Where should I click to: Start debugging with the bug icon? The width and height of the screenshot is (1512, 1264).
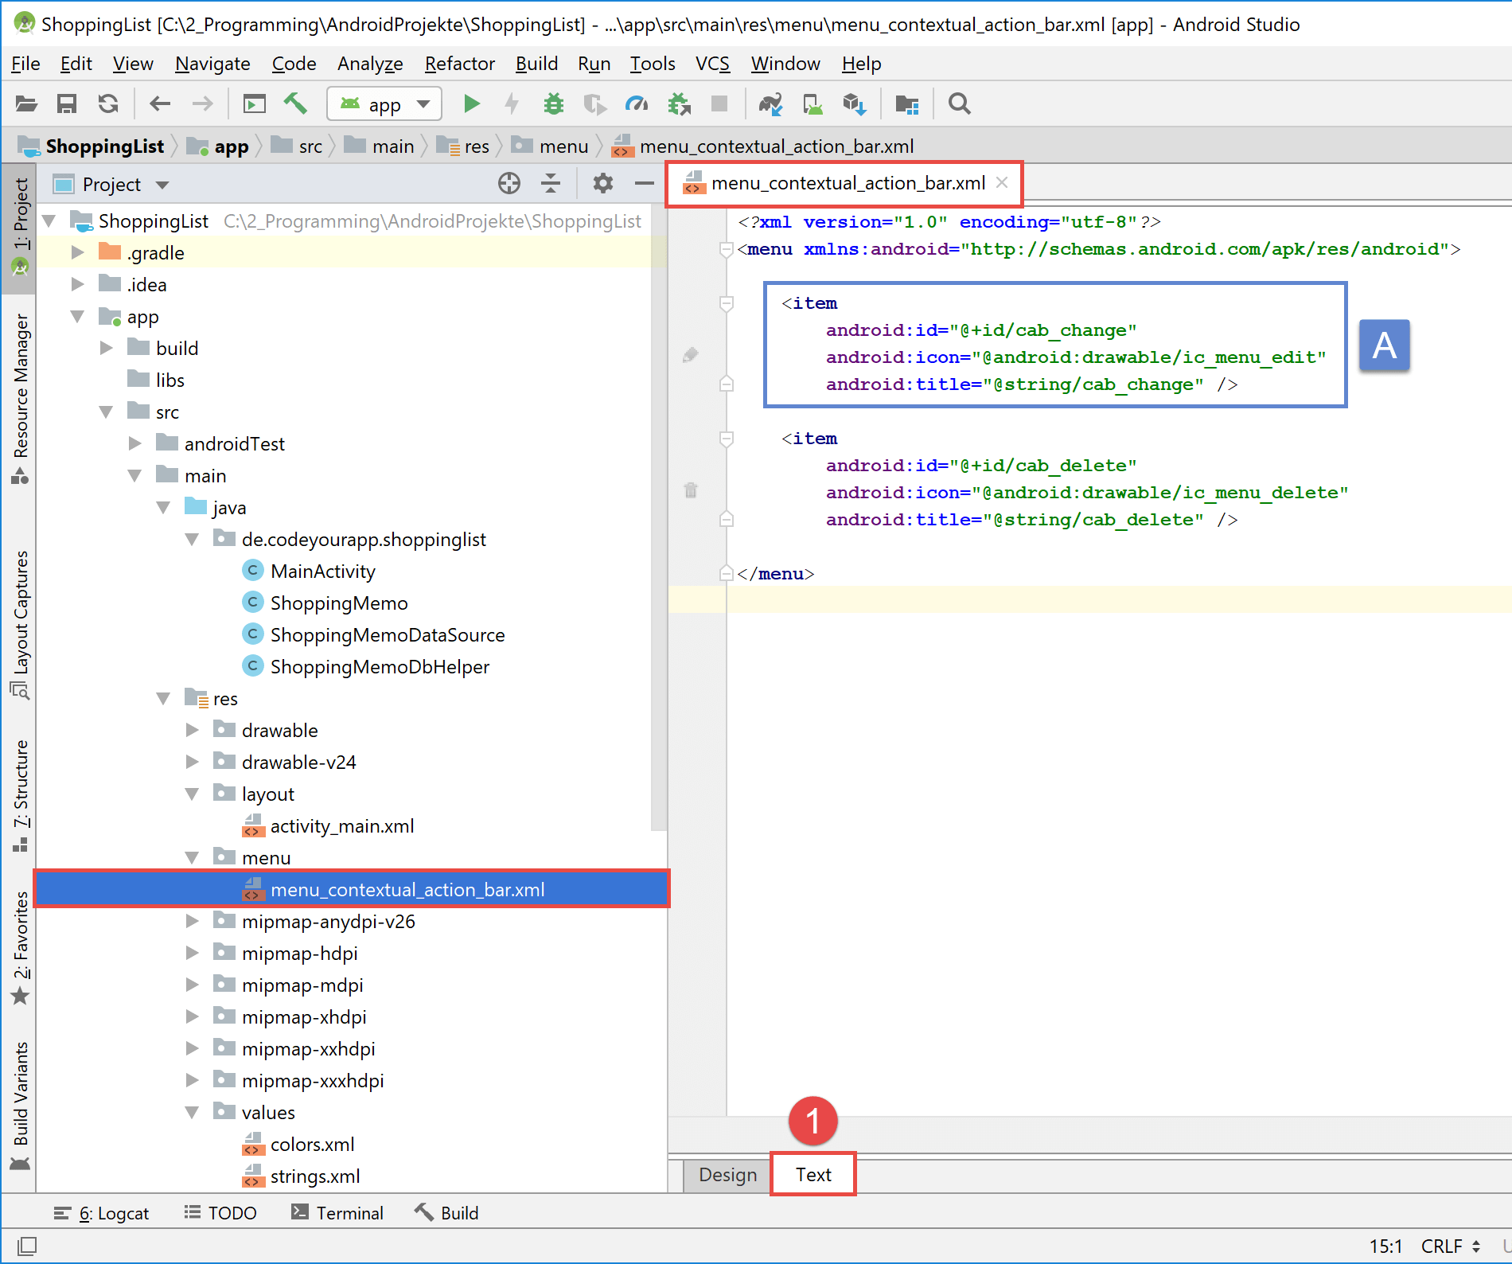pyautogui.click(x=554, y=103)
